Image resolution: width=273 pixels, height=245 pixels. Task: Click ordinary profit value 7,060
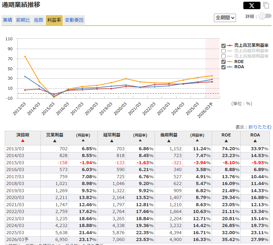pos(118,240)
